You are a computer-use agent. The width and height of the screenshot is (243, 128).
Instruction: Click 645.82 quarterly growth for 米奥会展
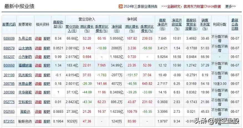click(x=147, y=84)
